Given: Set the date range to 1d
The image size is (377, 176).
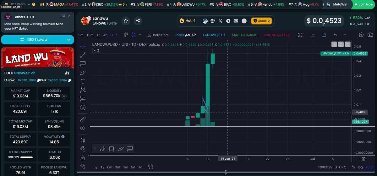Looking at the screenshot, I should (140, 167).
